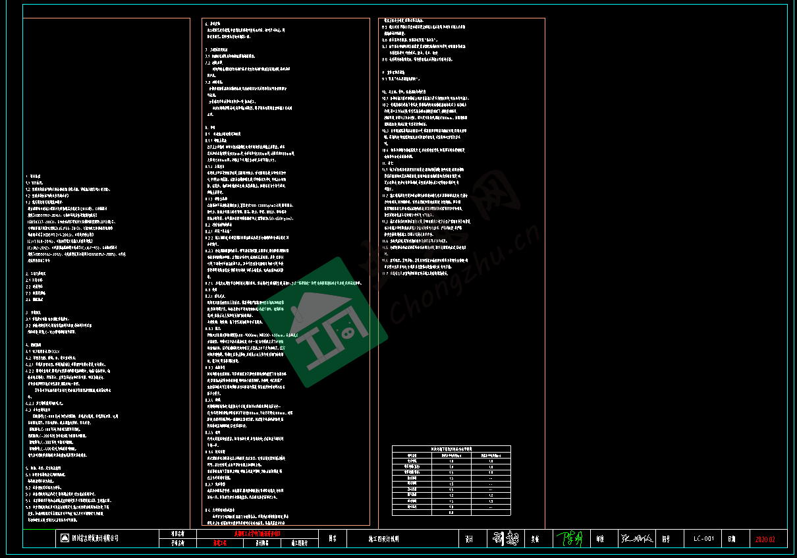Click the right column header of table

[491, 455]
